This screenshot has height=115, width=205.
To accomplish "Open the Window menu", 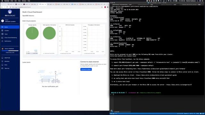I will pos(24,1).
